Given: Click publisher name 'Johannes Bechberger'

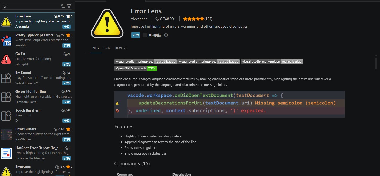Looking at the screenshot, I should [30, 158].
